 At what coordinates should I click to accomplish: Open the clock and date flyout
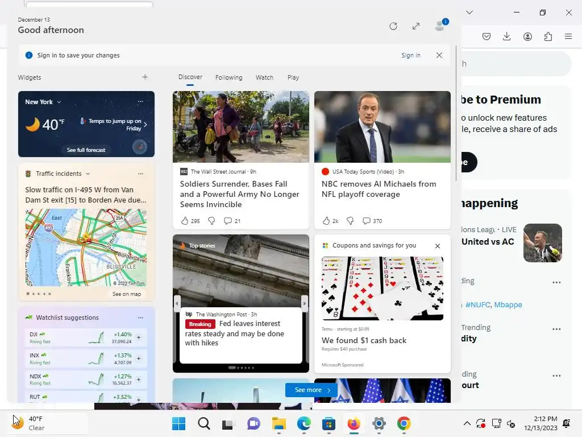pyautogui.click(x=541, y=423)
